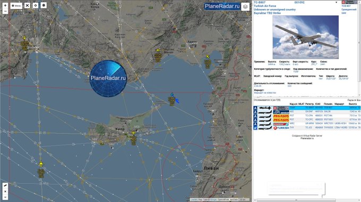This screenshot has height=202, width=361.
Task: Open the Bayraktar TB2 aircraft photo
Action: click(x=305, y=37)
